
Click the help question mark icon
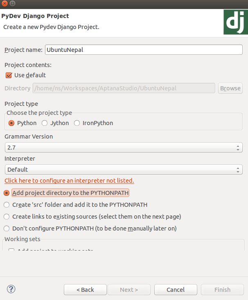pos(11,289)
